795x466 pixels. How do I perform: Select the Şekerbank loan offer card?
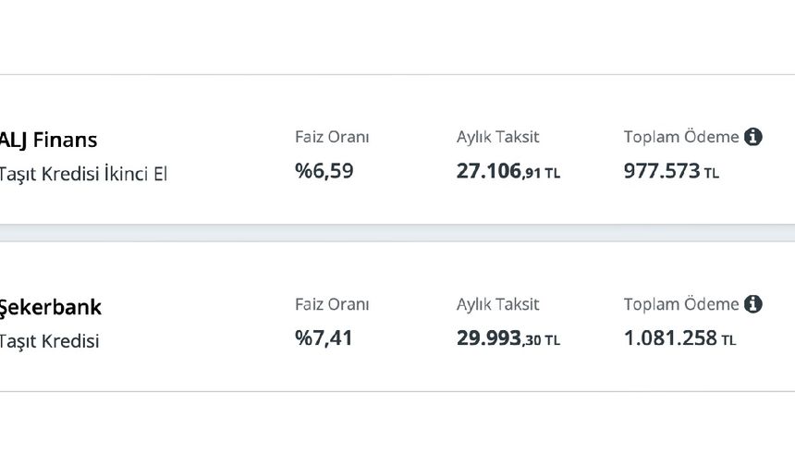coord(397,317)
